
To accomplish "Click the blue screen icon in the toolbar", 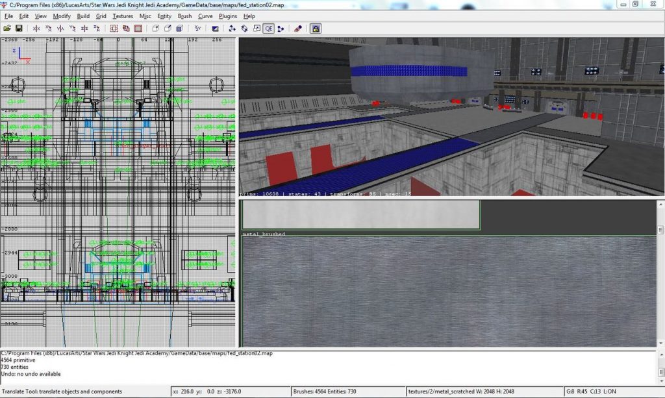I will pos(215,29).
